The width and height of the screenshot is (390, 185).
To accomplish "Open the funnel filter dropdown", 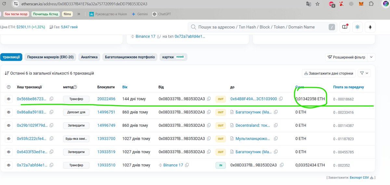I will (x=364, y=73).
